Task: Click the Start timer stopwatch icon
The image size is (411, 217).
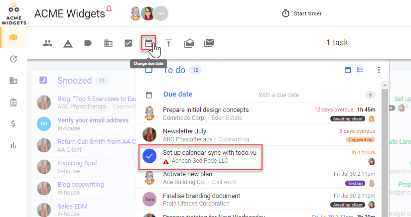Action: 285,13
